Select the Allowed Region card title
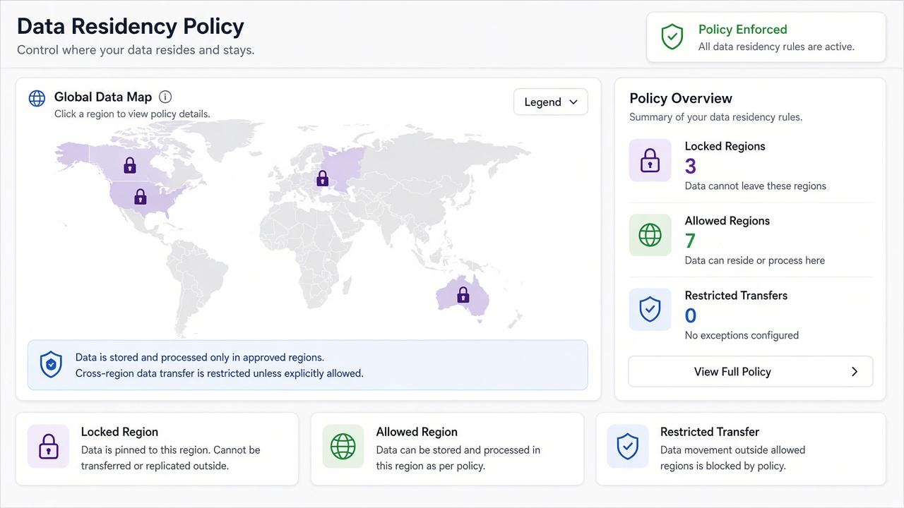Image resolution: width=904 pixels, height=508 pixels. (417, 432)
